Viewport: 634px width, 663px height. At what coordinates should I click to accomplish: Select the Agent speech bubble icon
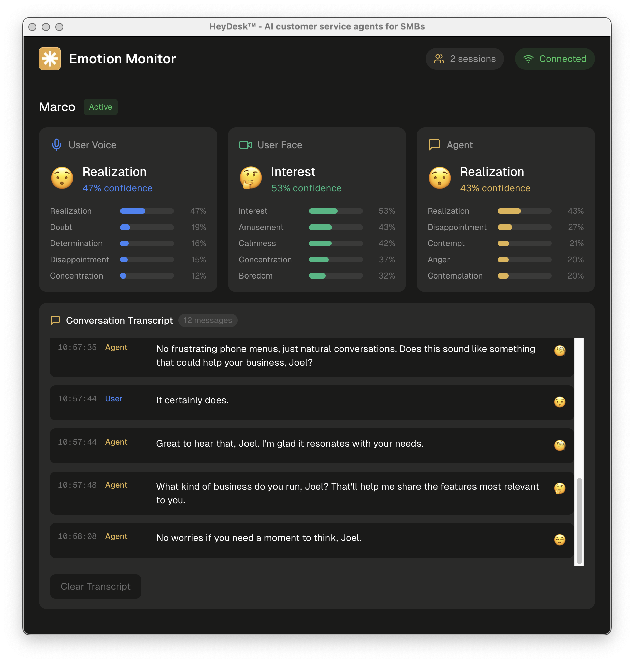coord(434,145)
